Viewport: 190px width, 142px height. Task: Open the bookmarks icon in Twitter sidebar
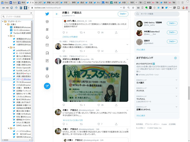tap(47, 53)
